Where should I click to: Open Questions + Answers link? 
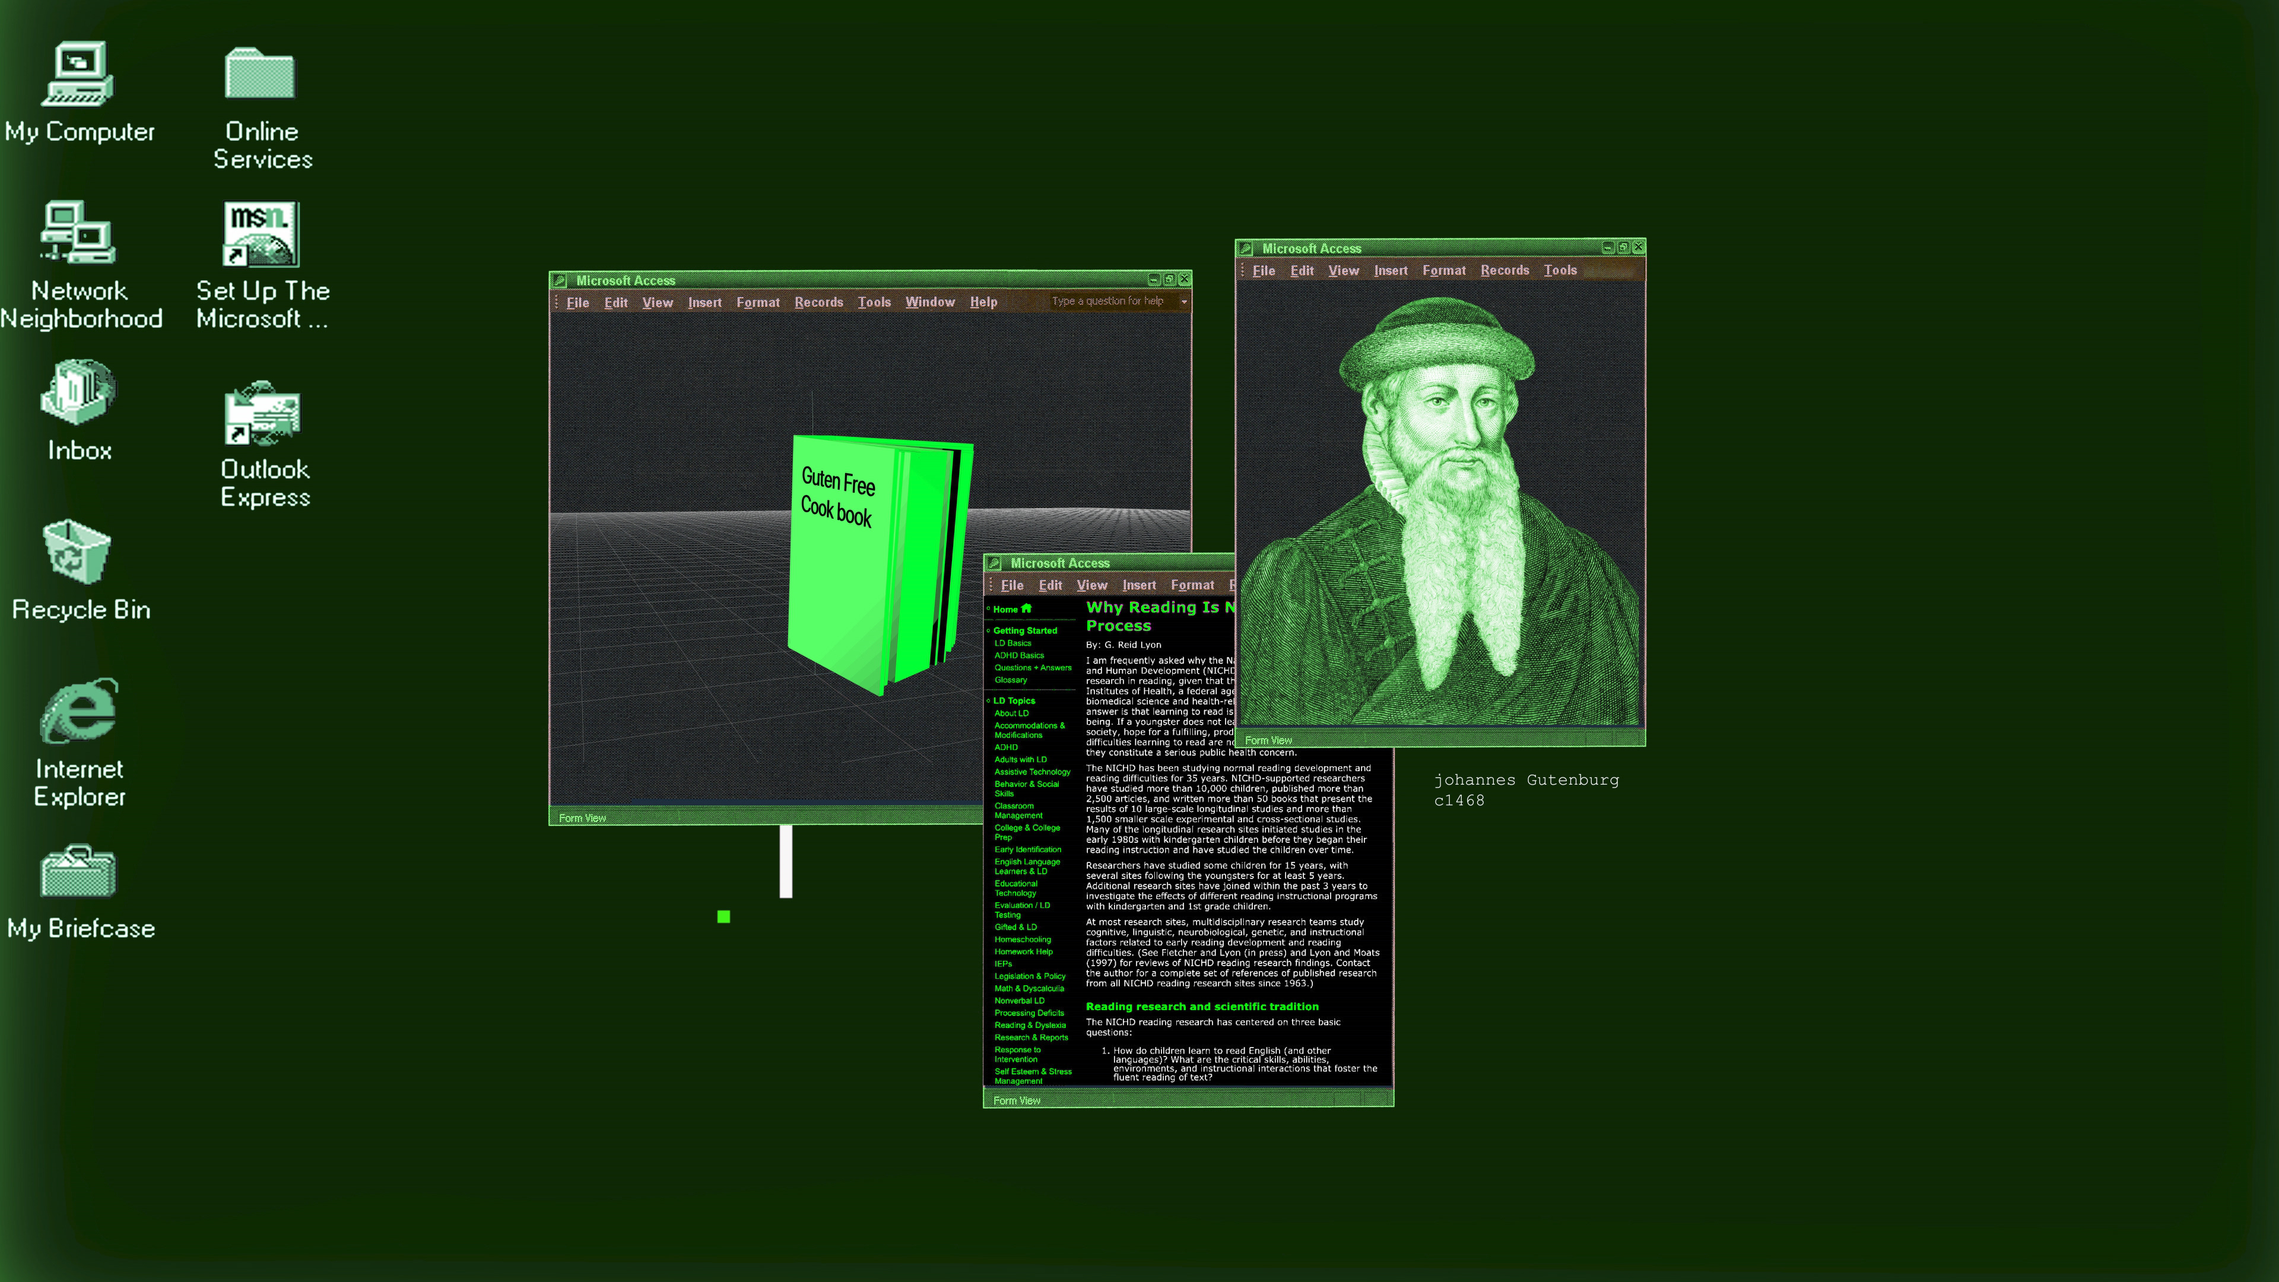(x=1033, y=668)
